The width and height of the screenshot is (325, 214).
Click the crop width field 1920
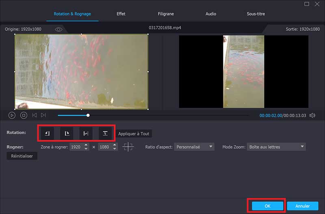pos(76,147)
